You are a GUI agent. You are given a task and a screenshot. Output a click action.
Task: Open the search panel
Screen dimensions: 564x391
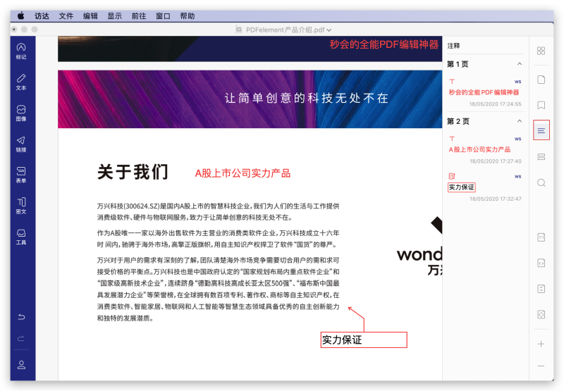coord(541,182)
